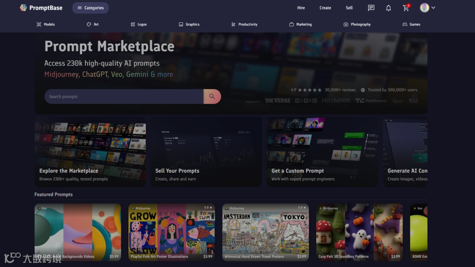The width and height of the screenshot is (475, 267).
Task: Open the Categories menu
Action: (90, 8)
